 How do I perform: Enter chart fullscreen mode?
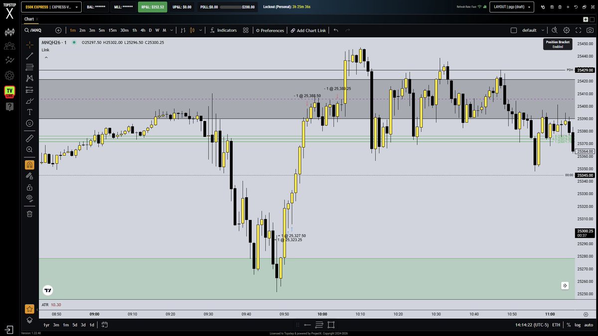(578, 30)
